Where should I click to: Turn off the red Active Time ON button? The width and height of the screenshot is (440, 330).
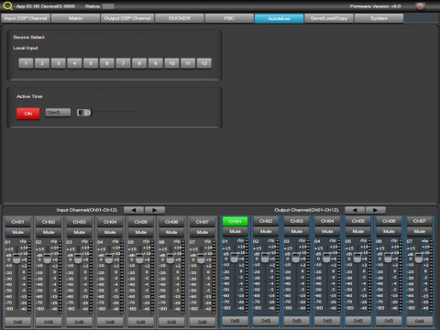coord(28,114)
